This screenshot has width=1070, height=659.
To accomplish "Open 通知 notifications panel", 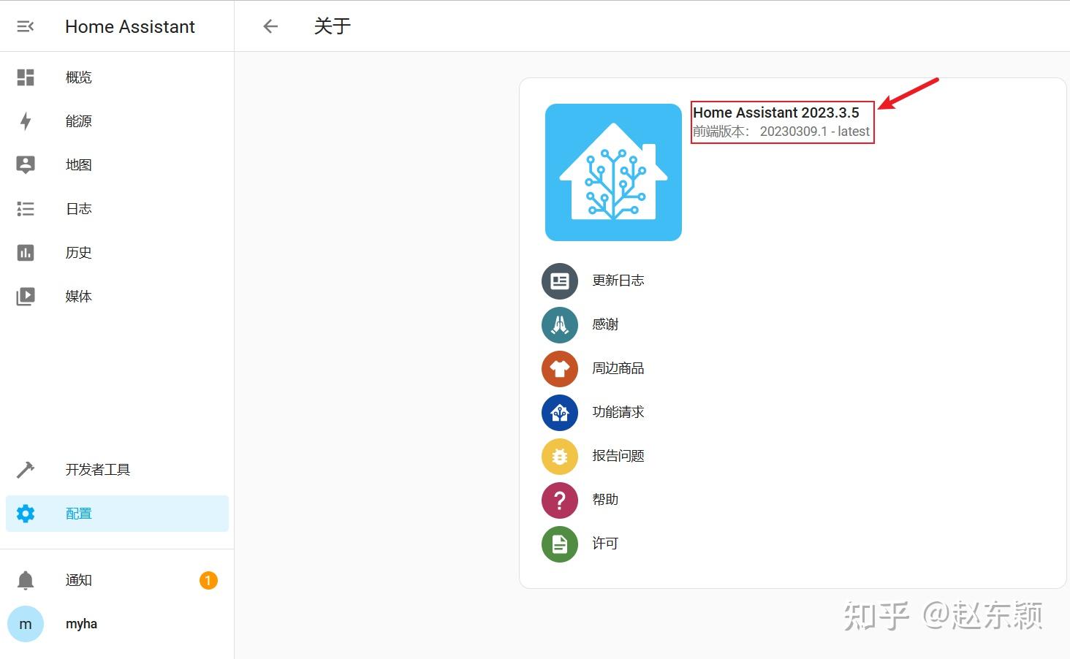I will point(117,580).
